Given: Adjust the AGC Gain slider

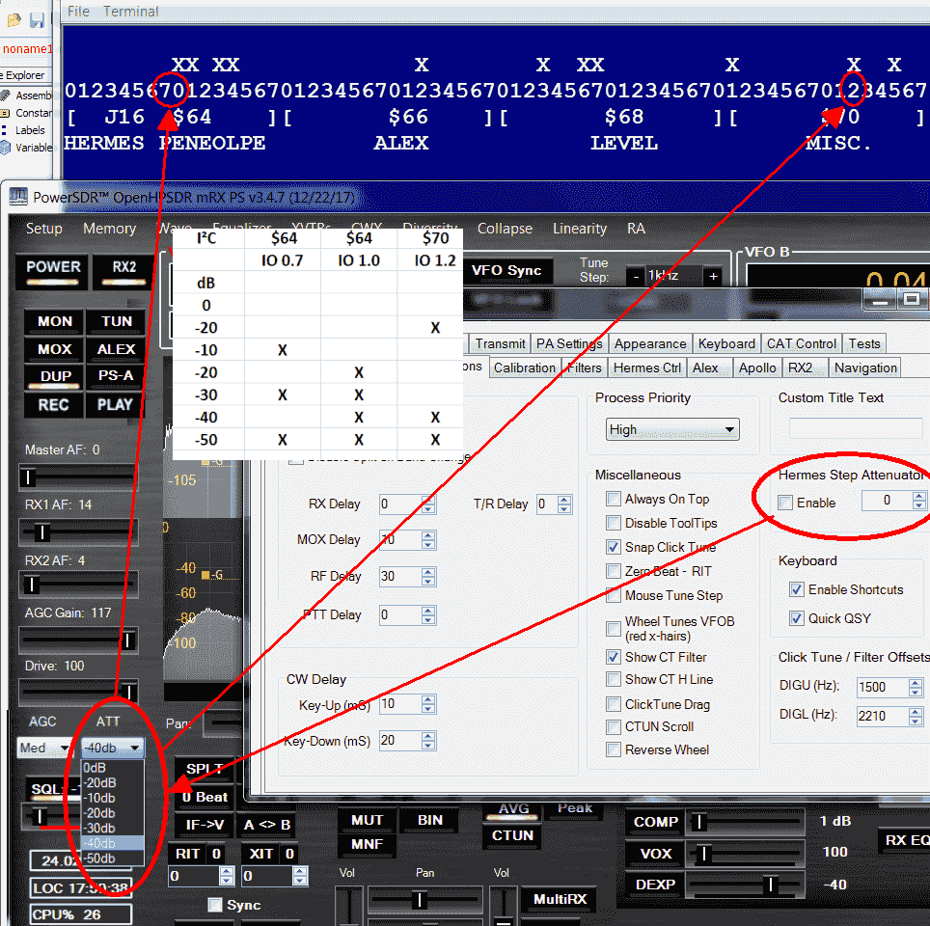Looking at the screenshot, I should 78,640.
